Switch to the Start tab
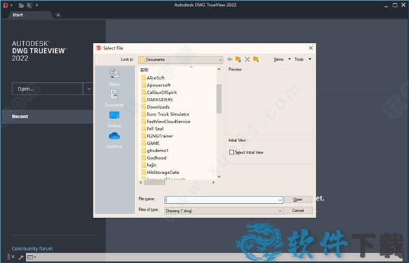The width and height of the screenshot is (409, 263). point(18,15)
